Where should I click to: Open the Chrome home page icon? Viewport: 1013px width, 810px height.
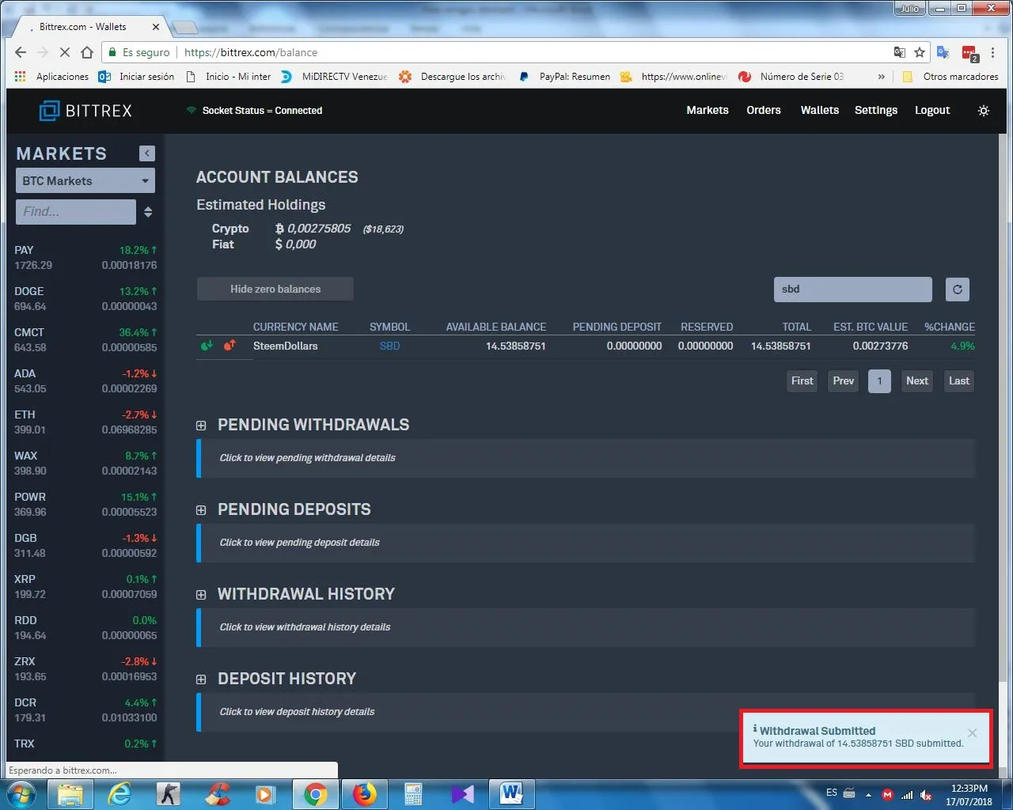point(87,52)
